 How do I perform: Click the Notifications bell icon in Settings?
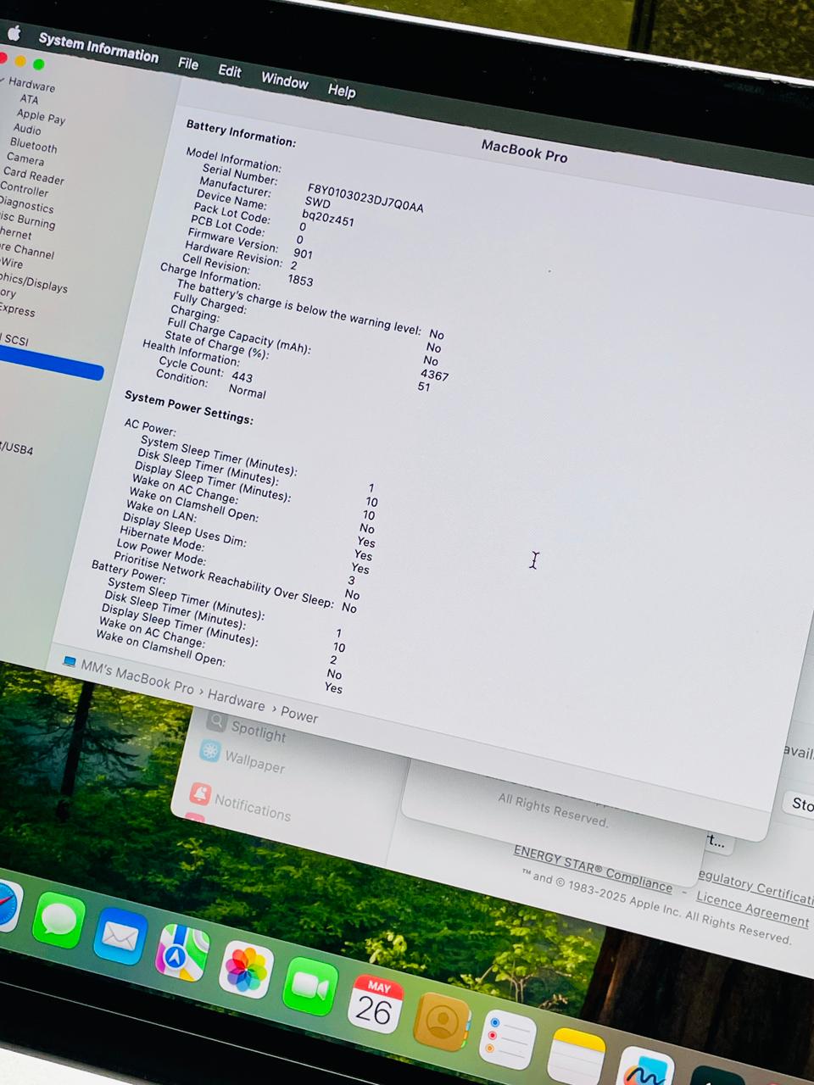[x=200, y=794]
